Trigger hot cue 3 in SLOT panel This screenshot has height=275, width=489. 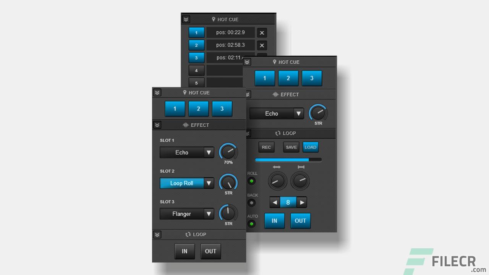click(x=222, y=109)
